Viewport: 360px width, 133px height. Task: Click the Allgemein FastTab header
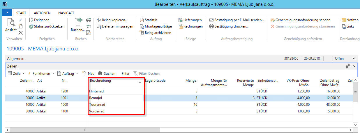[x=180, y=59]
